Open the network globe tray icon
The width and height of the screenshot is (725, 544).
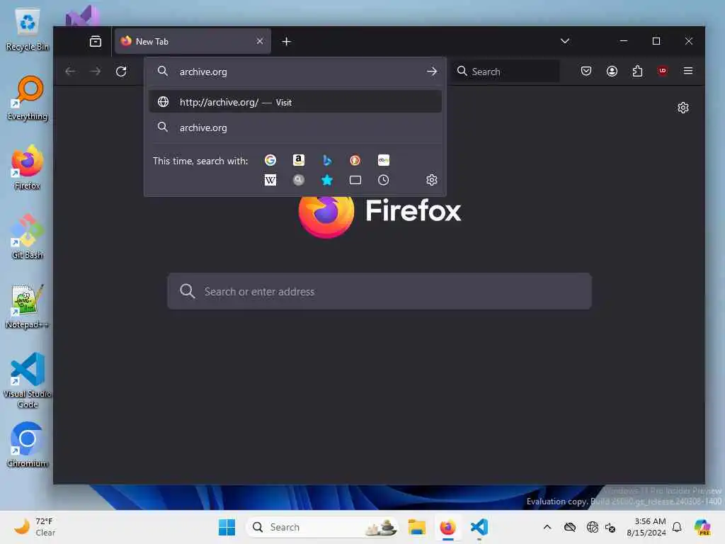[x=592, y=527]
